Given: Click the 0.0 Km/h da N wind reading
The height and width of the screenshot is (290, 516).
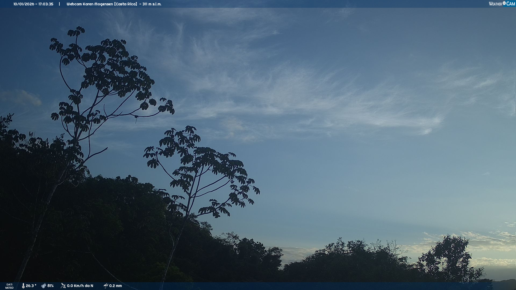Looking at the screenshot, I should (x=80, y=286).
